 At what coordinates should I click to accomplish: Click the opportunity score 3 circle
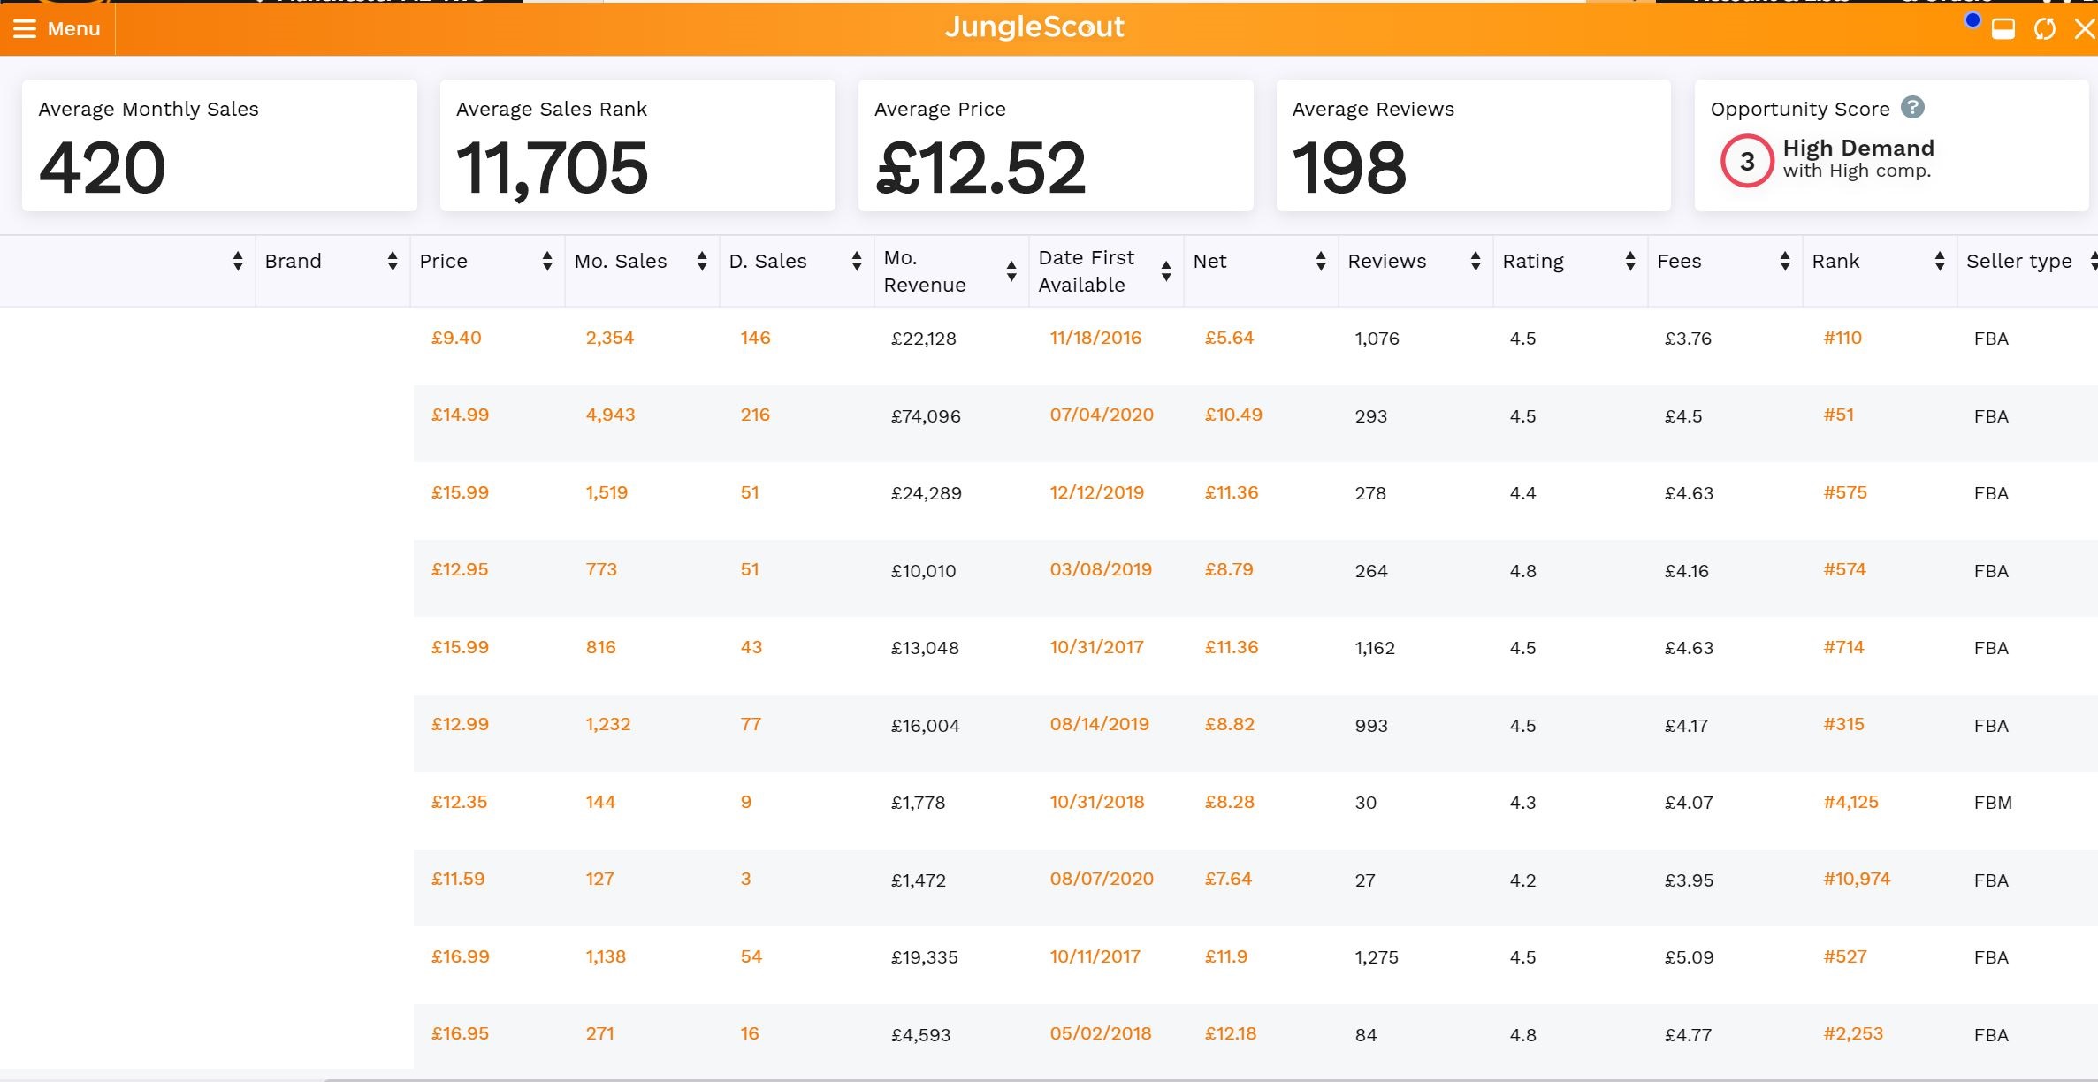point(1746,161)
